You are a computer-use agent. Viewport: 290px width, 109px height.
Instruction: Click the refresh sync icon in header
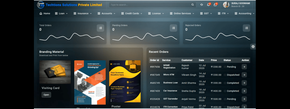tap(202, 5)
